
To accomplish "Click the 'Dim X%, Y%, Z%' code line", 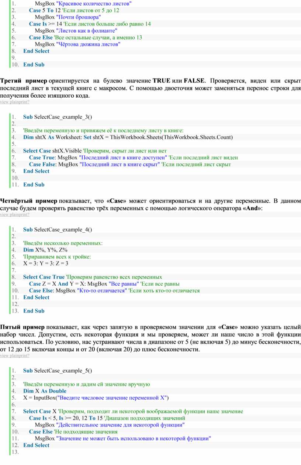I will click(x=45, y=250).
